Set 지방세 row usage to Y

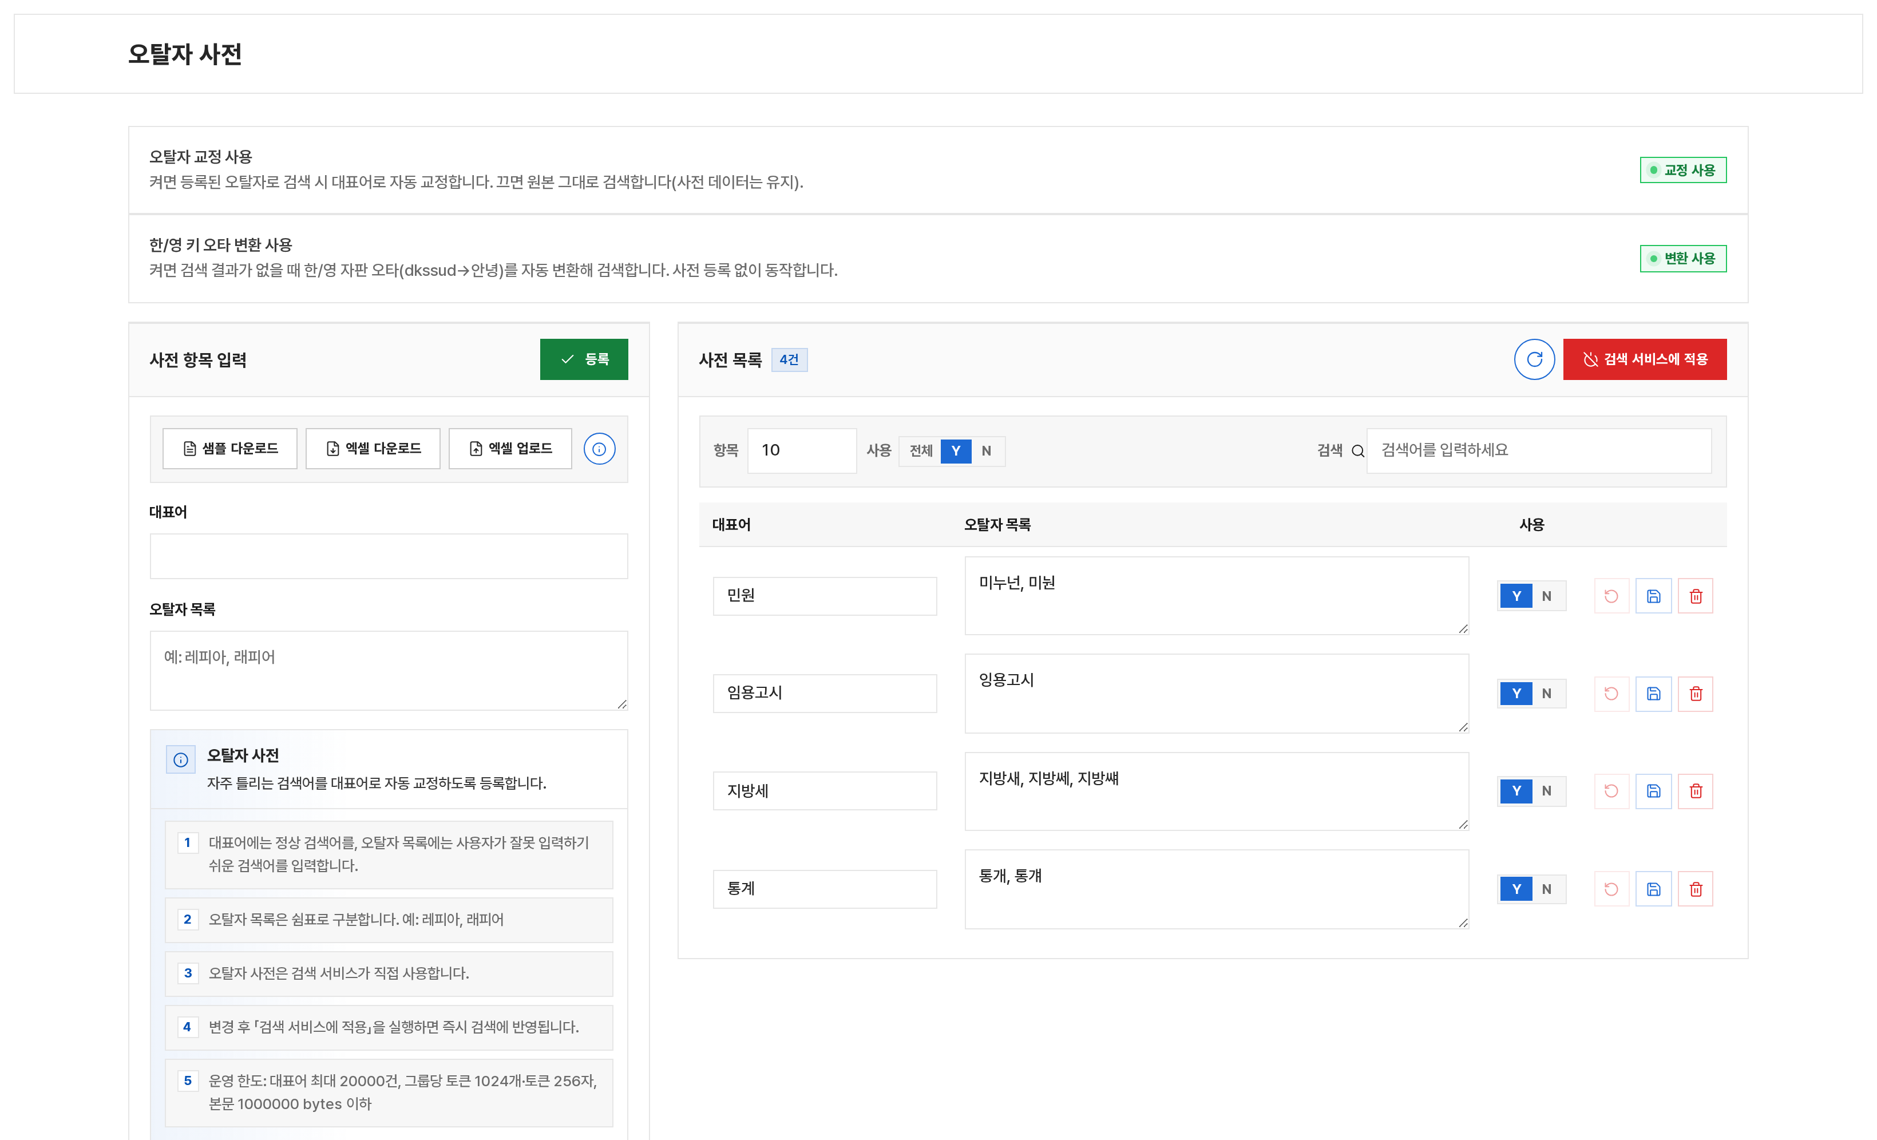[1516, 791]
